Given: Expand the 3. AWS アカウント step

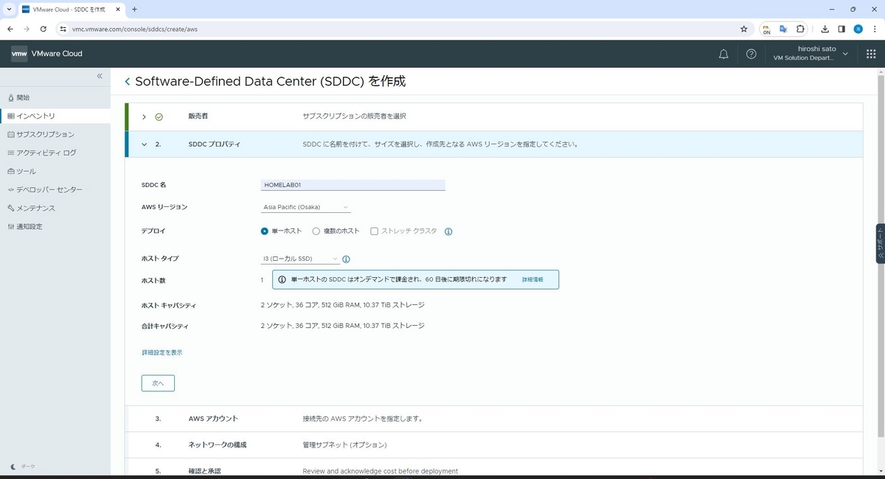Looking at the screenshot, I should [x=494, y=419].
